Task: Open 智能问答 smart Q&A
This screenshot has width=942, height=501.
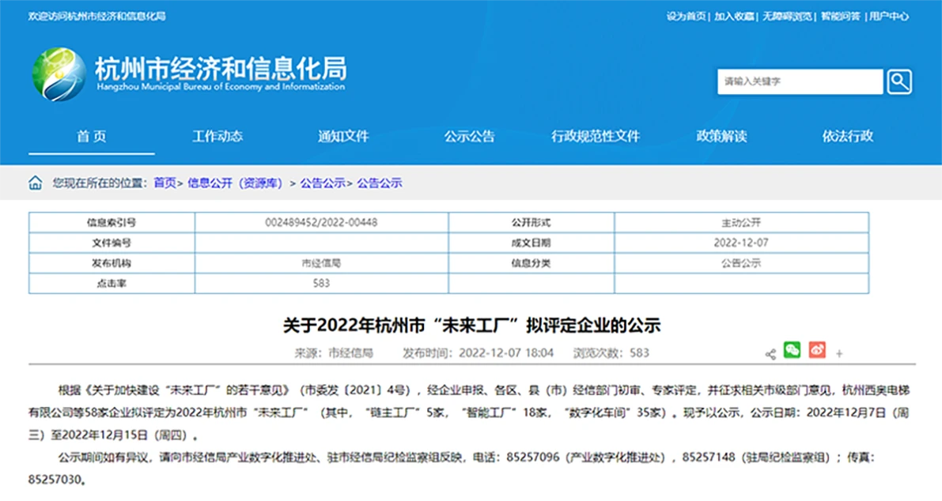Action: (x=840, y=15)
